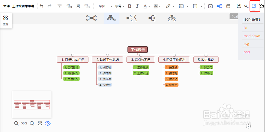Toggle the minimap eye icon
265x132 pixels.
48,123
